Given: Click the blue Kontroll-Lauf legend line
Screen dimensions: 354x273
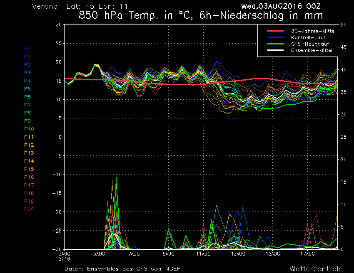Looking at the screenshot, I should point(275,37).
